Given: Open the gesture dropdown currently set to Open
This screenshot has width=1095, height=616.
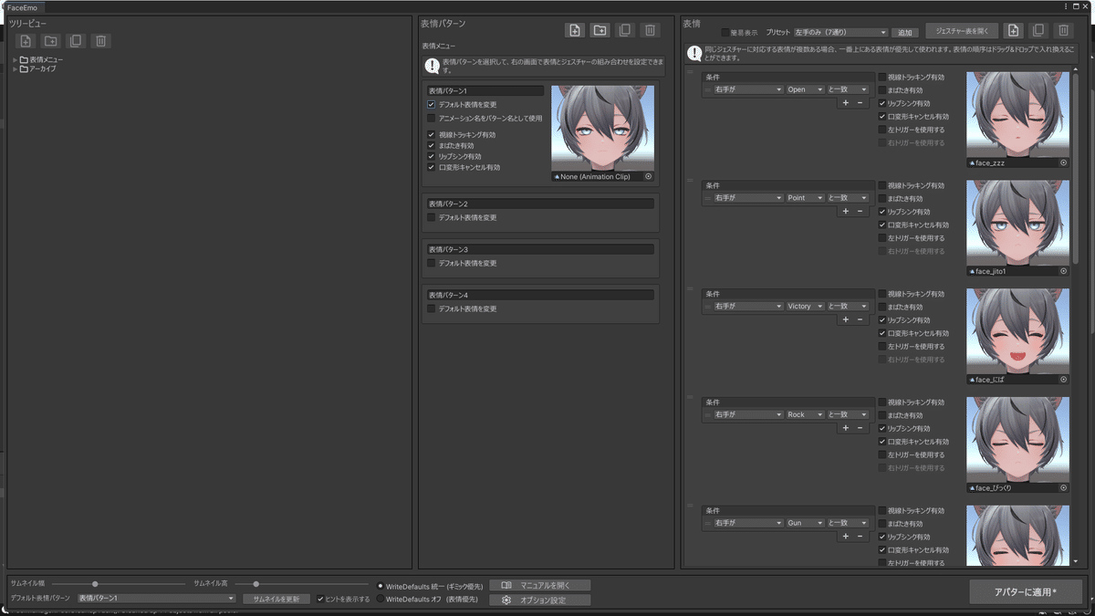Looking at the screenshot, I should [x=805, y=89].
